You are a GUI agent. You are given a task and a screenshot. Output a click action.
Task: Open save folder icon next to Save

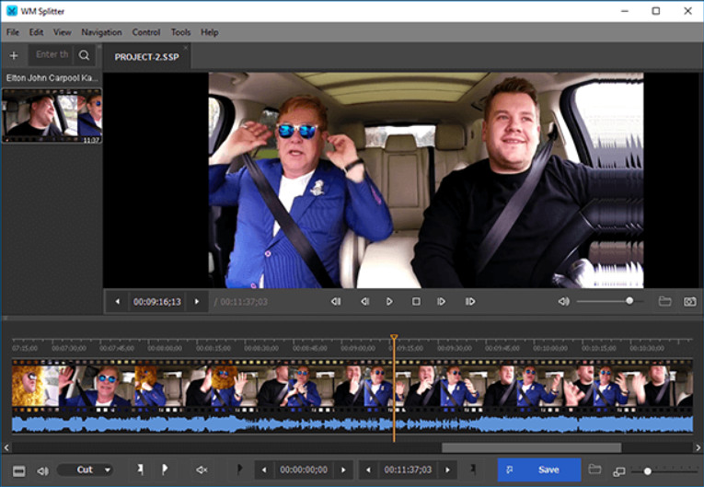pos(594,470)
